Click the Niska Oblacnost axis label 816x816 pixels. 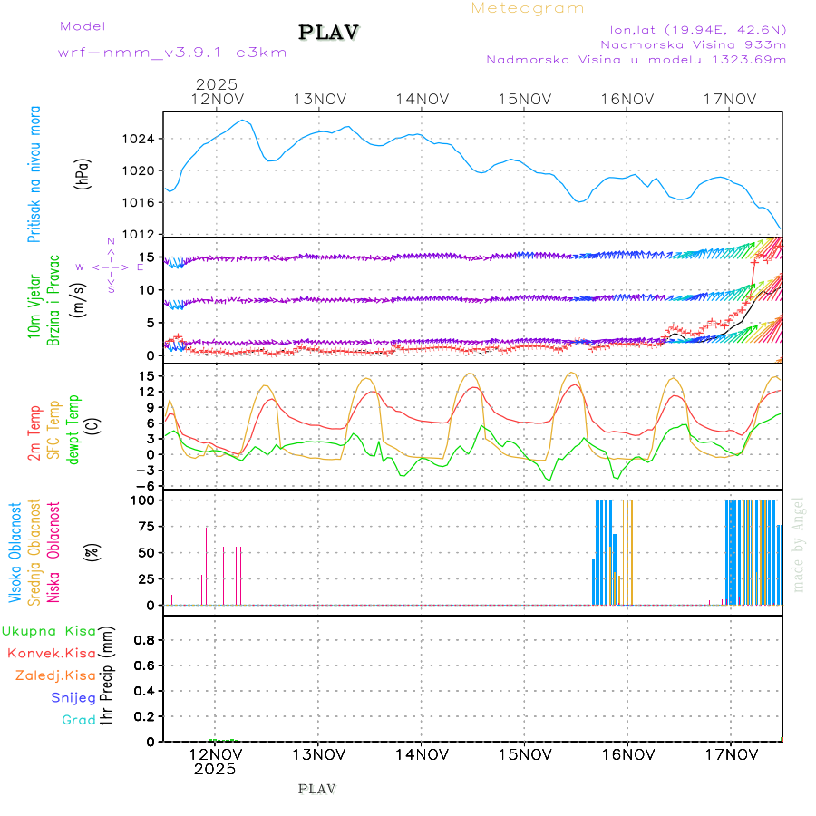pyautogui.click(x=54, y=553)
